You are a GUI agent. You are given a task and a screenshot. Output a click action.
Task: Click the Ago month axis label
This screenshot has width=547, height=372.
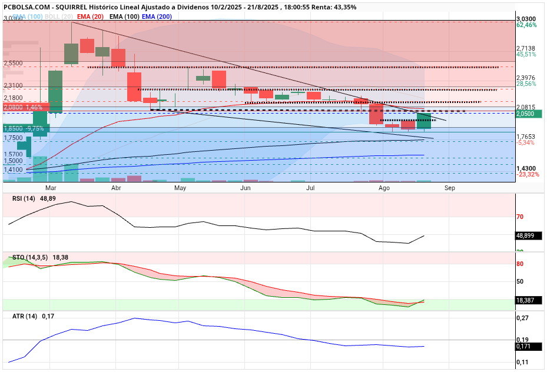click(384, 188)
